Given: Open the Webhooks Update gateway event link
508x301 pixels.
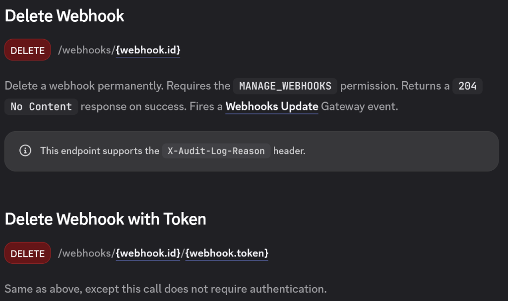Looking at the screenshot, I should (x=272, y=106).
